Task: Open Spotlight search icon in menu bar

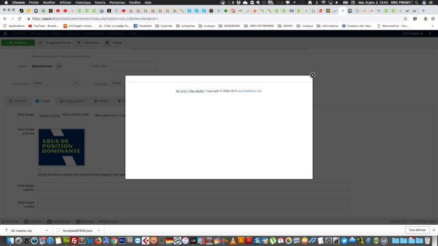Action: tap(417, 3)
